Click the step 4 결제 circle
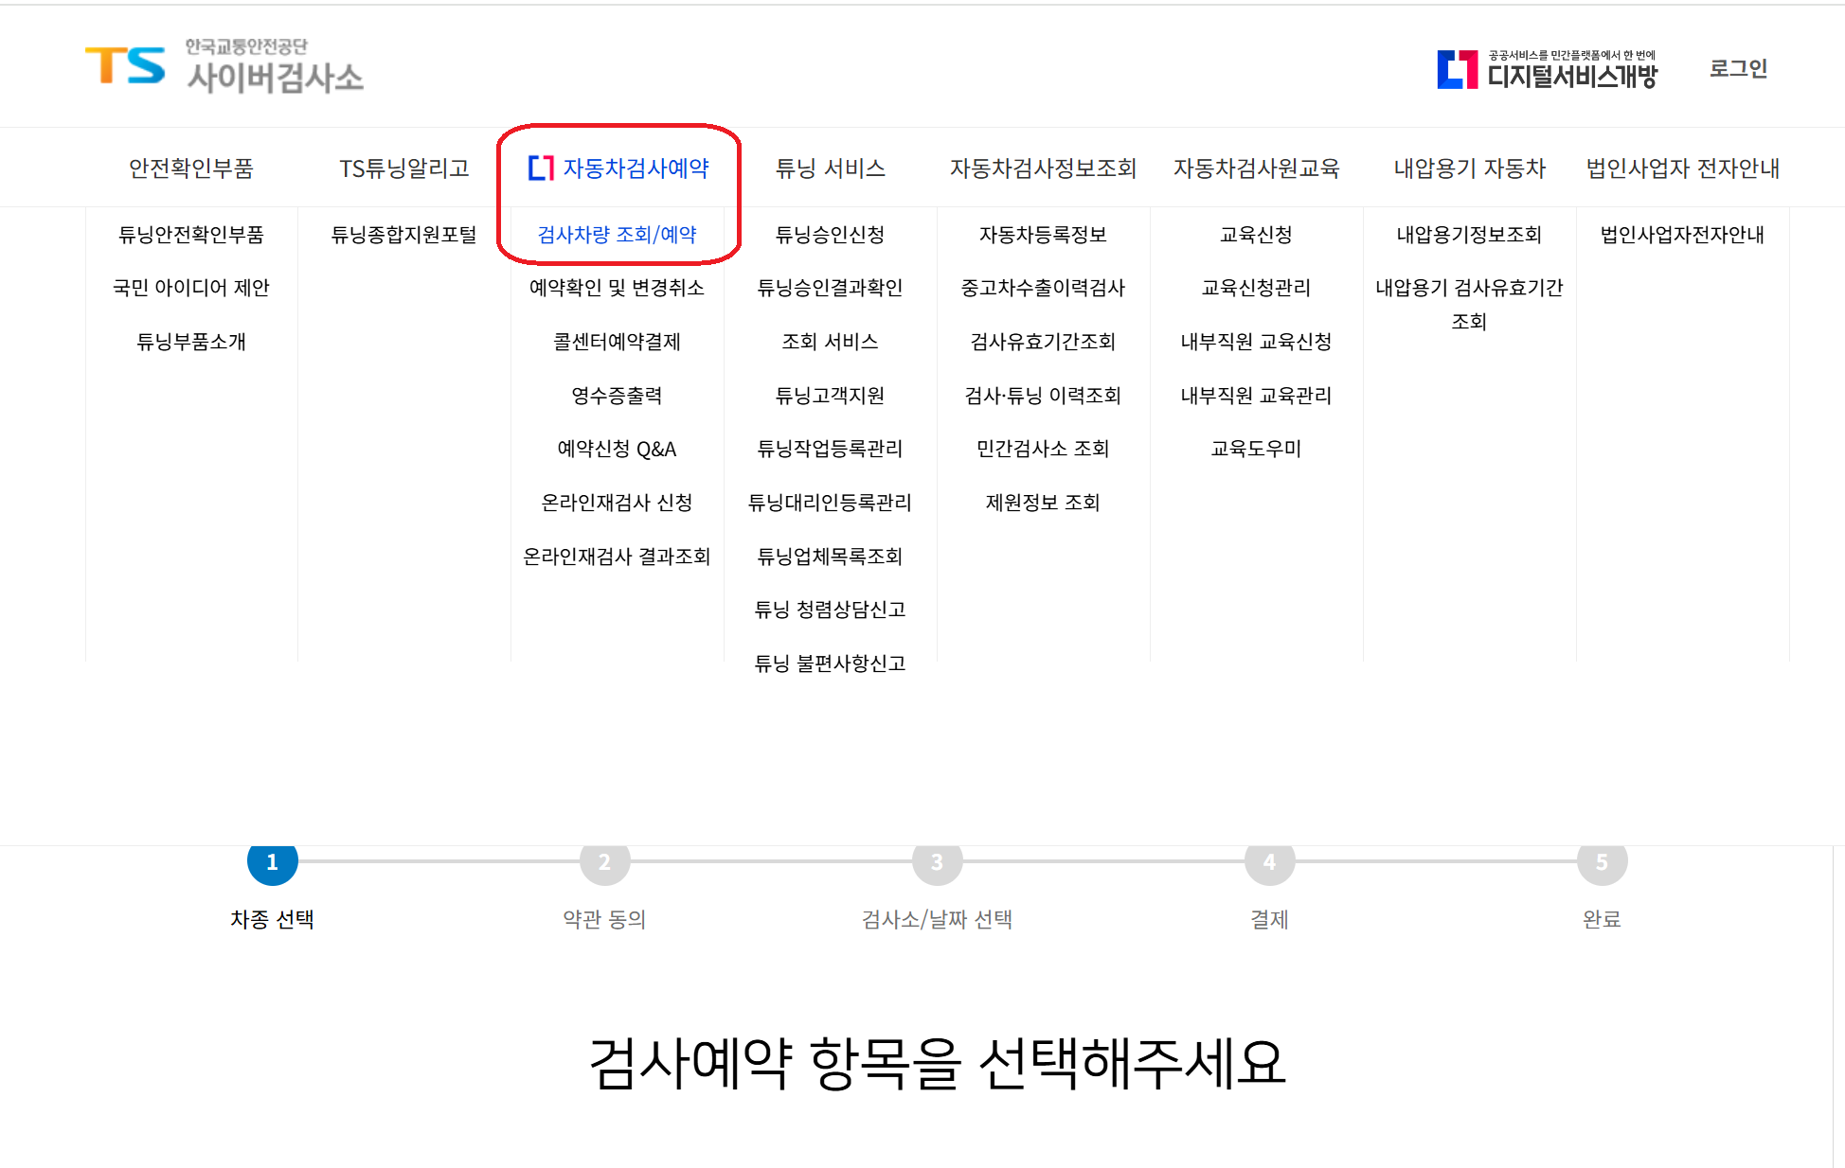 click(1269, 861)
